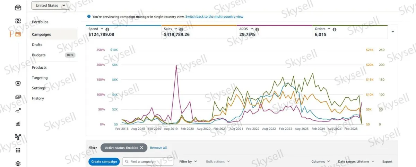Image resolution: width=416 pixels, height=167 pixels.
Task: Click the trending line chart sidebar icon
Action: 18,110
